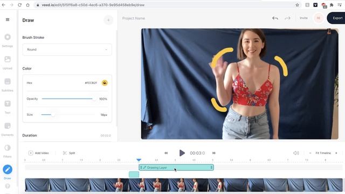Select the Drawing Layer clip
Viewport: 345px width, 194px height.
[176, 168]
